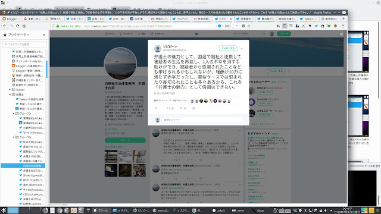381x214 pixels.
Task: Click profile's green ツイート button under bio
Action: point(125,140)
